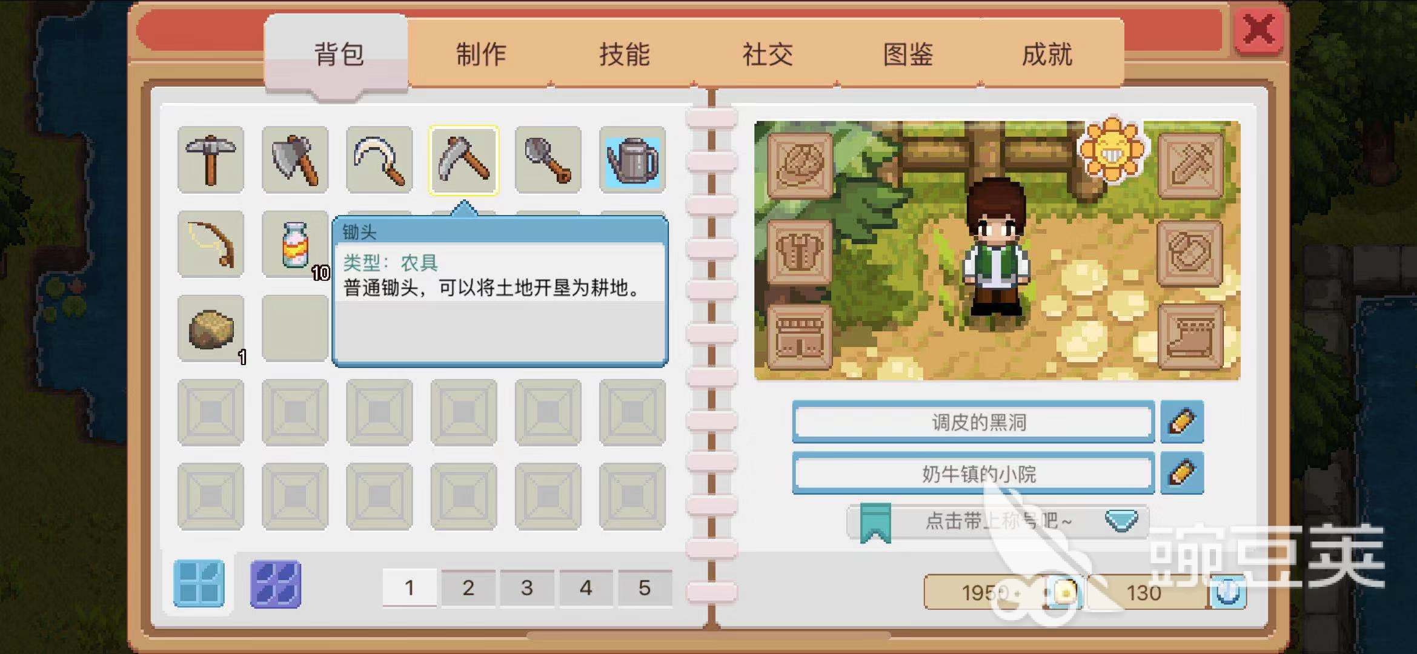This screenshot has width=1417, height=654.
Task: Select the sickle tool
Action: tap(379, 160)
